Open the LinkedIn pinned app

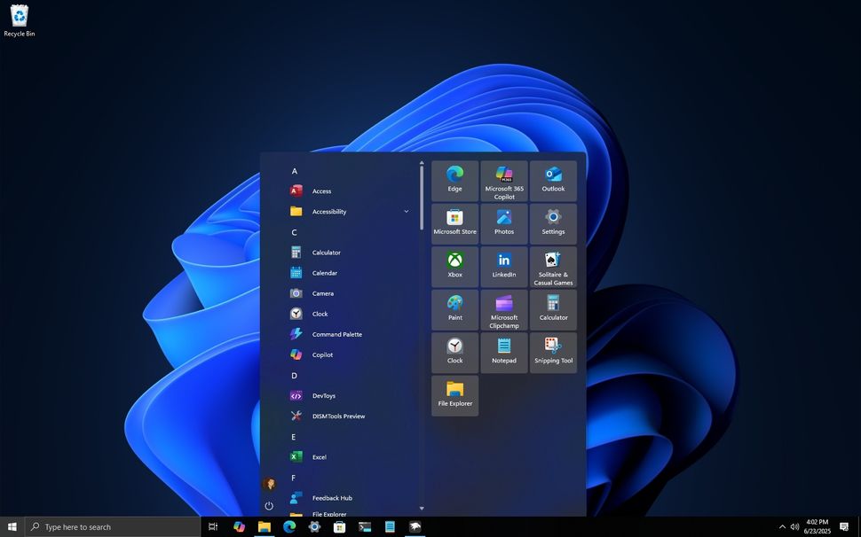click(x=503, y=266)
